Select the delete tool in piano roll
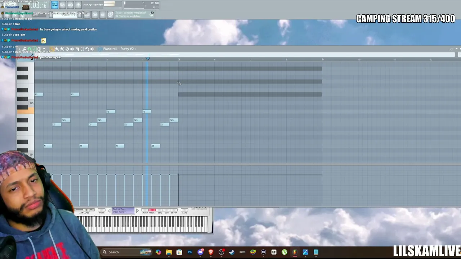 (x=67, y=49)
